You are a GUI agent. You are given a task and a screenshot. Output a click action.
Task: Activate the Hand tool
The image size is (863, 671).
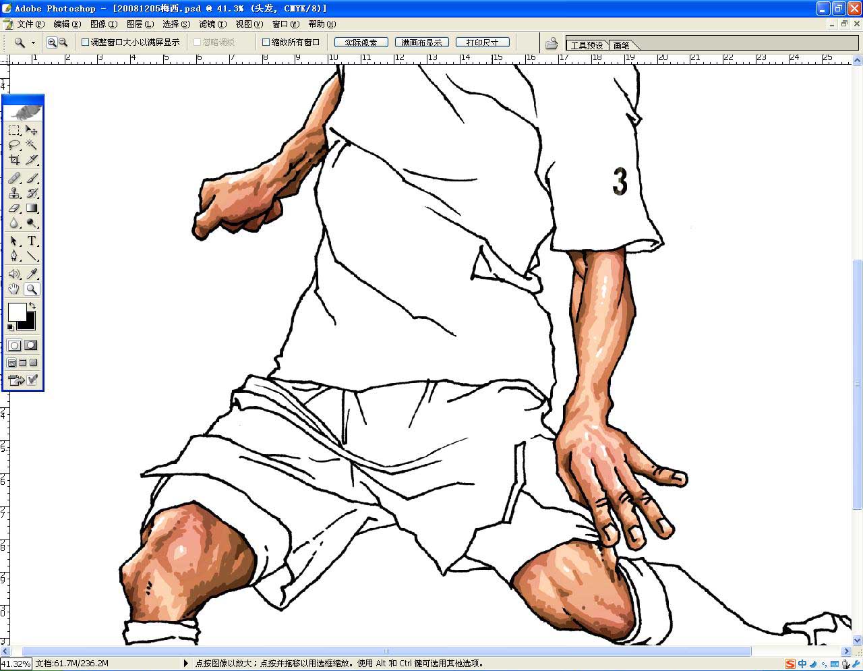pos(14,289)
